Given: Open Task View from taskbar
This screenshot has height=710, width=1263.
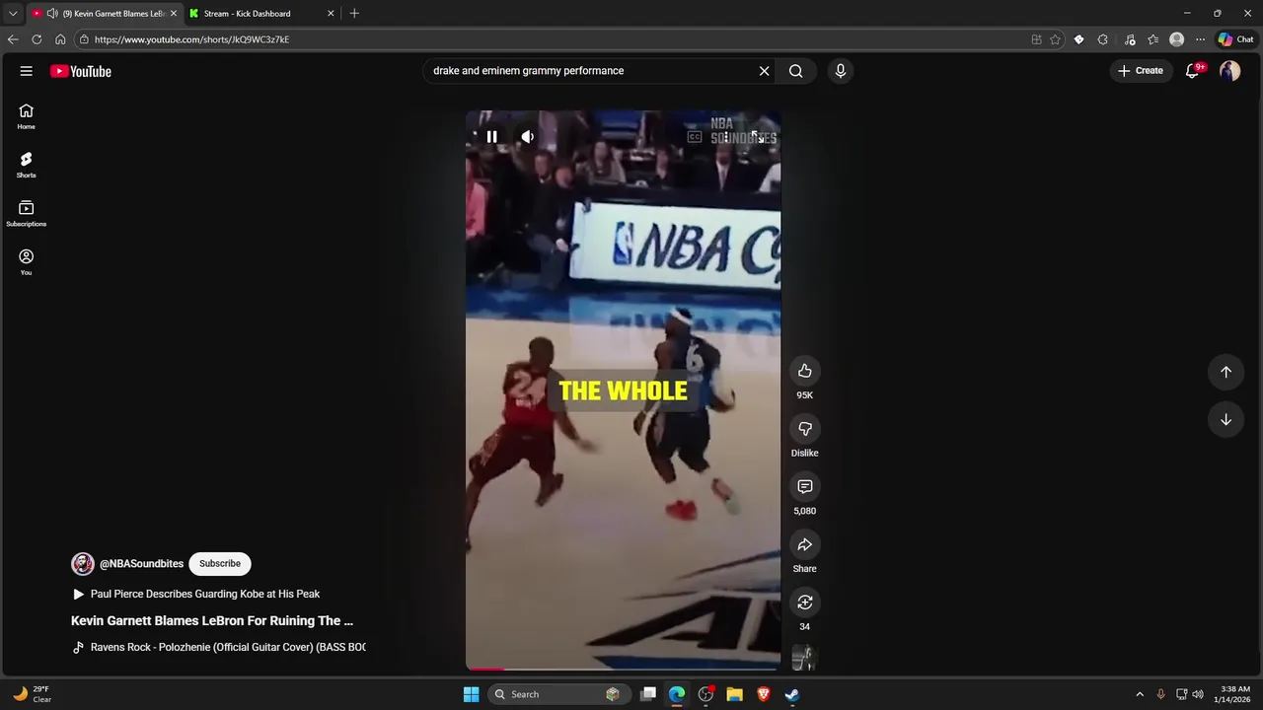Looking at the screenshot, I should pyautogui.click(x=648, y=694).
